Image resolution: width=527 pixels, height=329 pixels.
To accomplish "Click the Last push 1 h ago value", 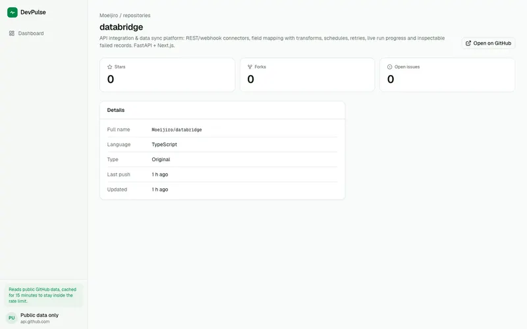I will (159, 174).
